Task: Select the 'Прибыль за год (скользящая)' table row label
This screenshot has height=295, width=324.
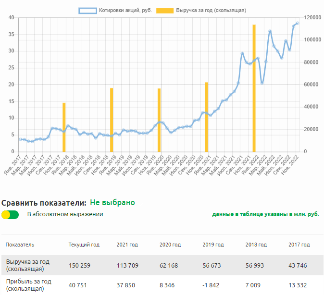Action: (x=28, y=285)
